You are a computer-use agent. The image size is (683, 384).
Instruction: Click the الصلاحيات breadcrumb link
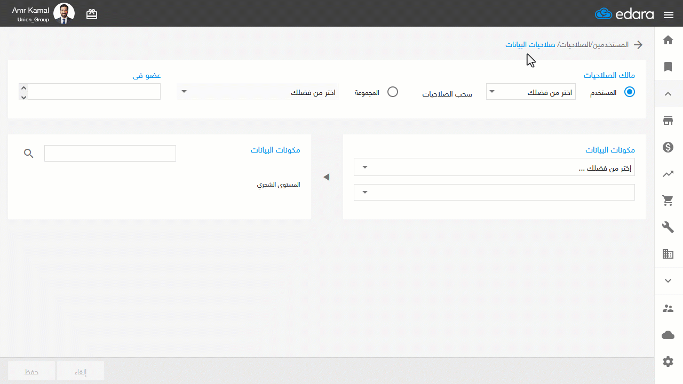tap(575, 45)
